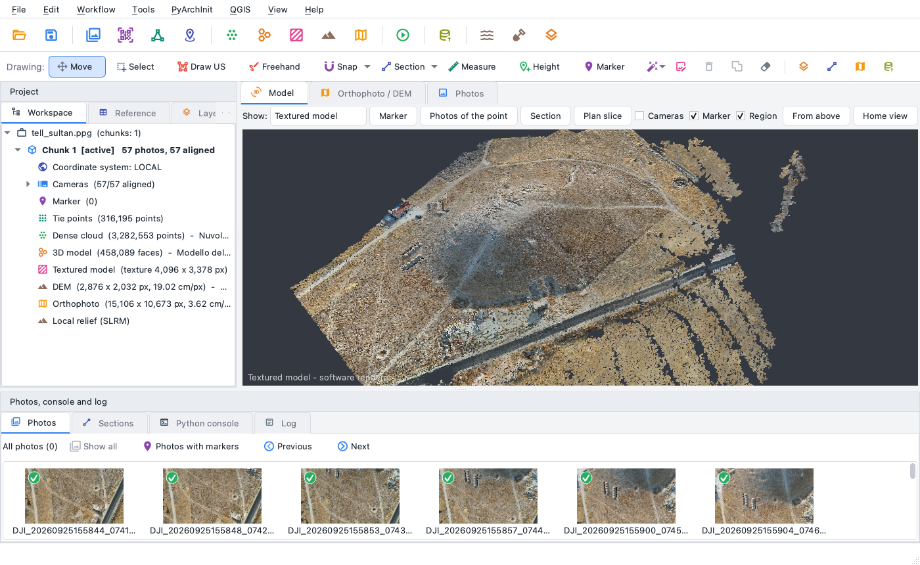Switch to the Orthophoto / DEM tab

click(367, 93)
